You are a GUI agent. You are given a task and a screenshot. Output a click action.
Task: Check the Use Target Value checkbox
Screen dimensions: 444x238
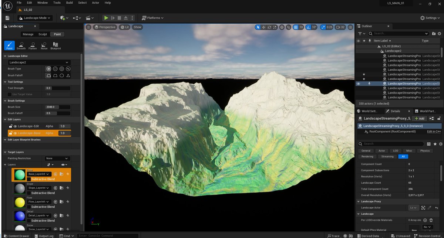click(10, 94)
